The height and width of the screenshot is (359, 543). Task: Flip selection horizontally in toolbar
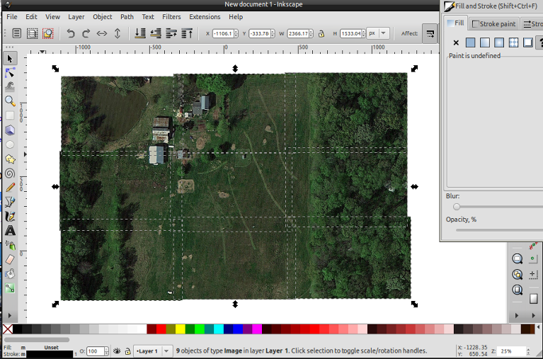coord(102,33)
